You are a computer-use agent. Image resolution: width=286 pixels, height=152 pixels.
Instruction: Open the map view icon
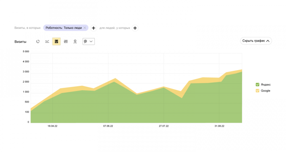(75, 42)
